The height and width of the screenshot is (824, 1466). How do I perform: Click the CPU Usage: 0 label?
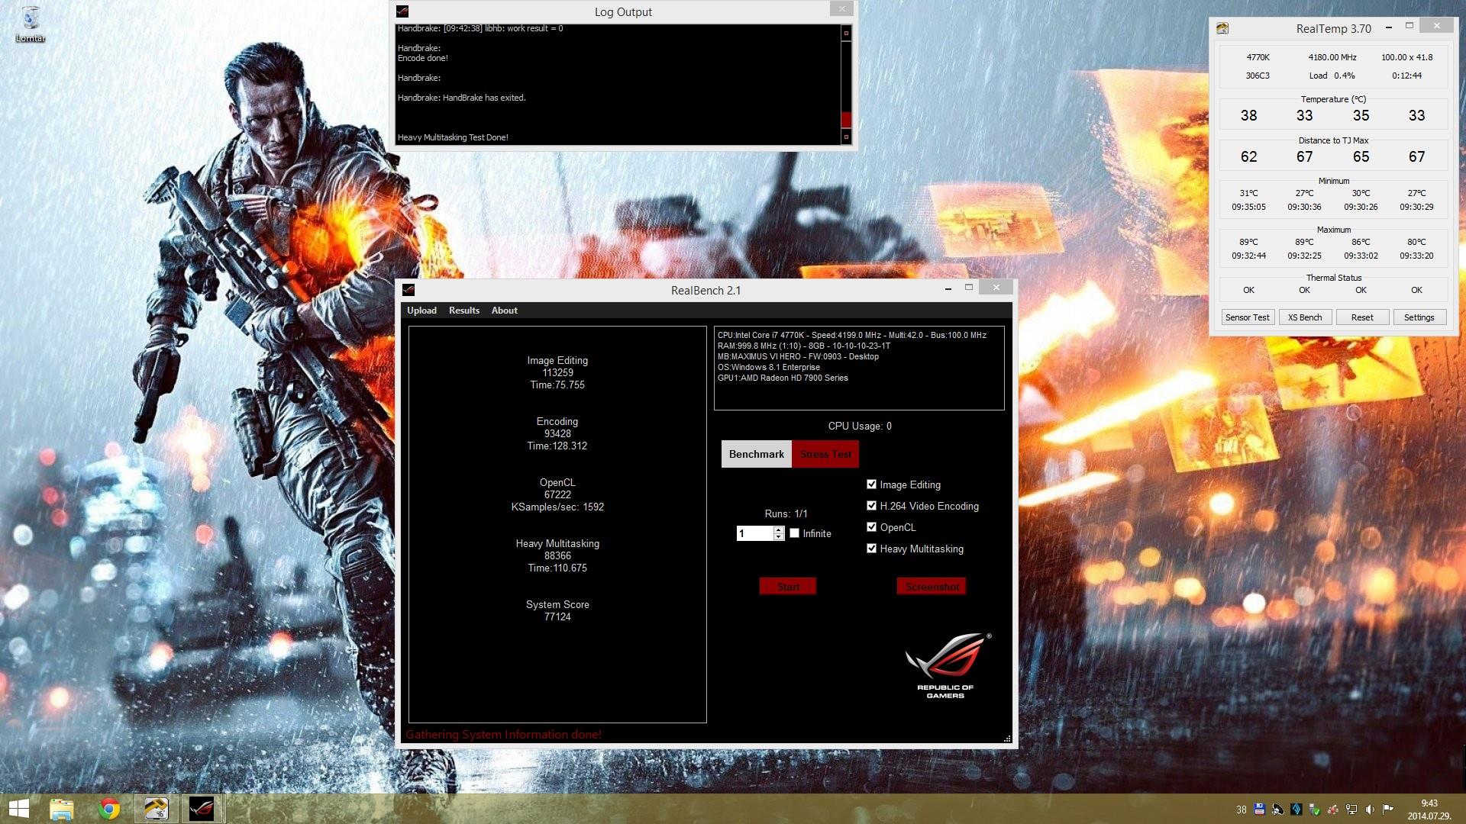[x=860, y=426]
